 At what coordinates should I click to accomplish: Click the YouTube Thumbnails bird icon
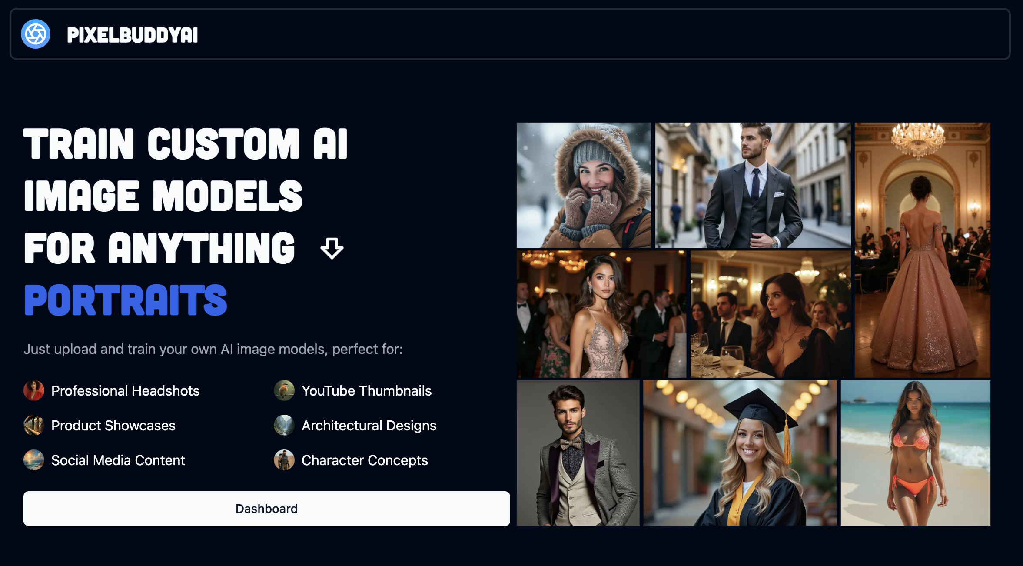pyautogui.click(x=284, y=390)
